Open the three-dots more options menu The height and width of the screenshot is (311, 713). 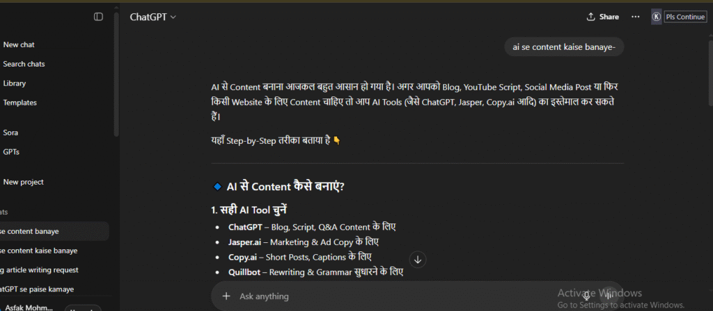[635, 17]
